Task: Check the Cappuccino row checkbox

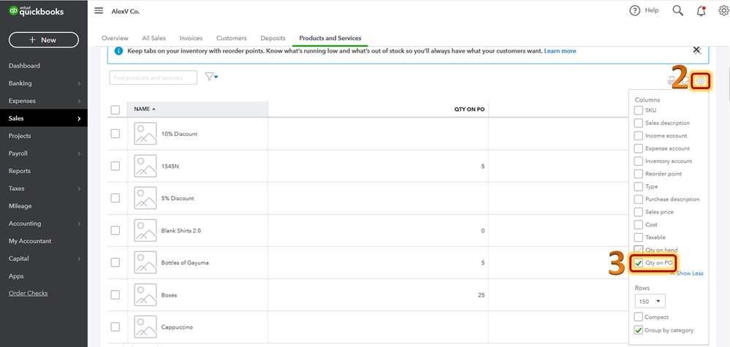Action: point(115,327)
